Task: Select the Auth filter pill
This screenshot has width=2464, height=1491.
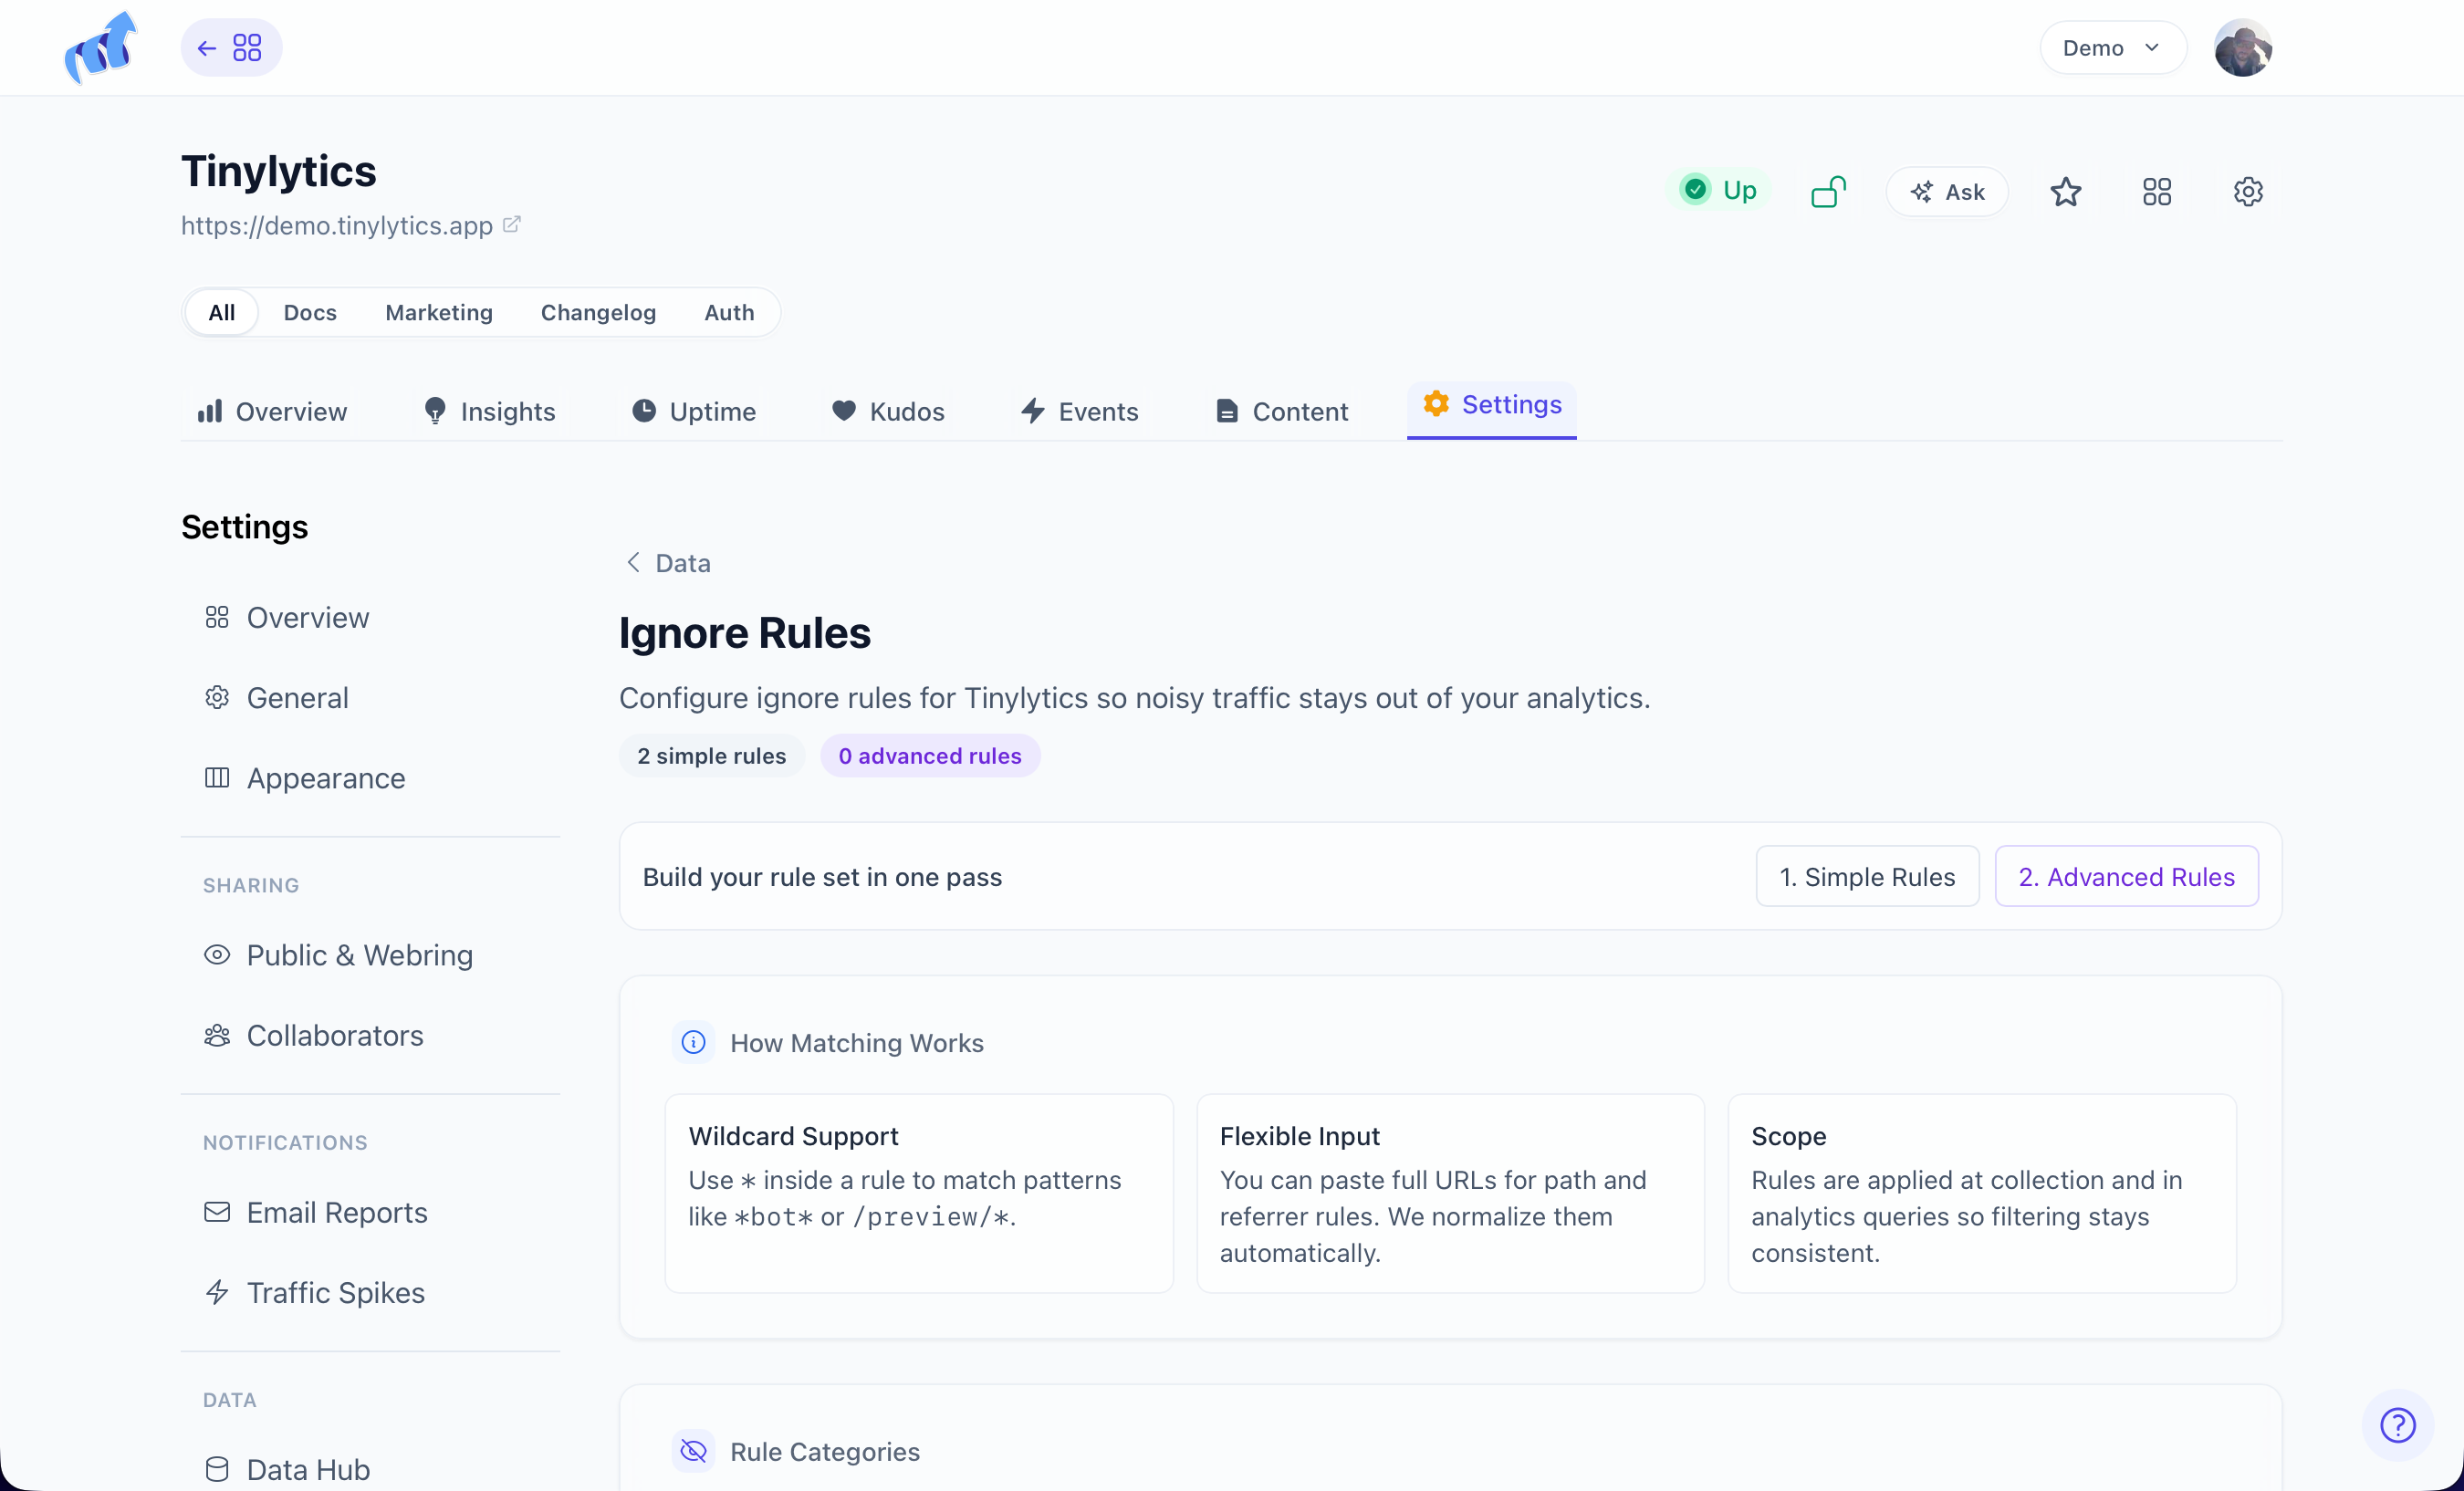Action: point(729,313)
